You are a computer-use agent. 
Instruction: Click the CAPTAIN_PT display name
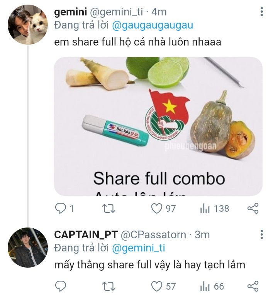click(86, 234)
